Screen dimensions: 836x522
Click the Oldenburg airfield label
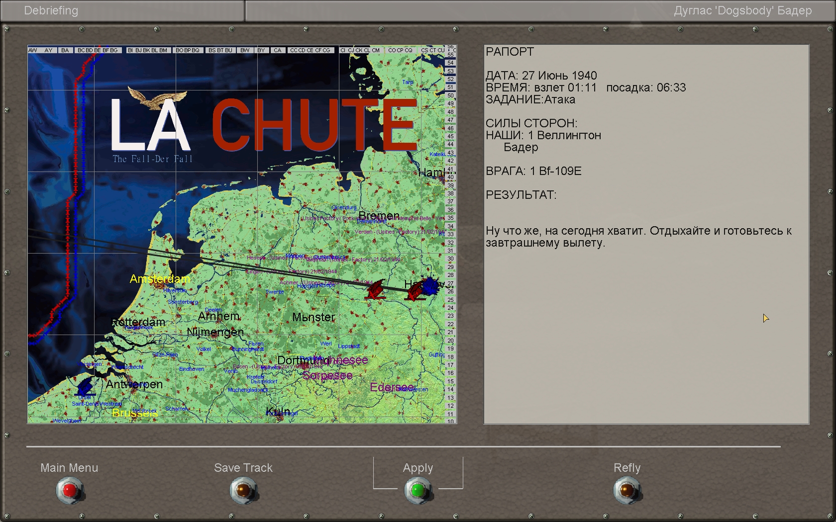coord(344,207)
